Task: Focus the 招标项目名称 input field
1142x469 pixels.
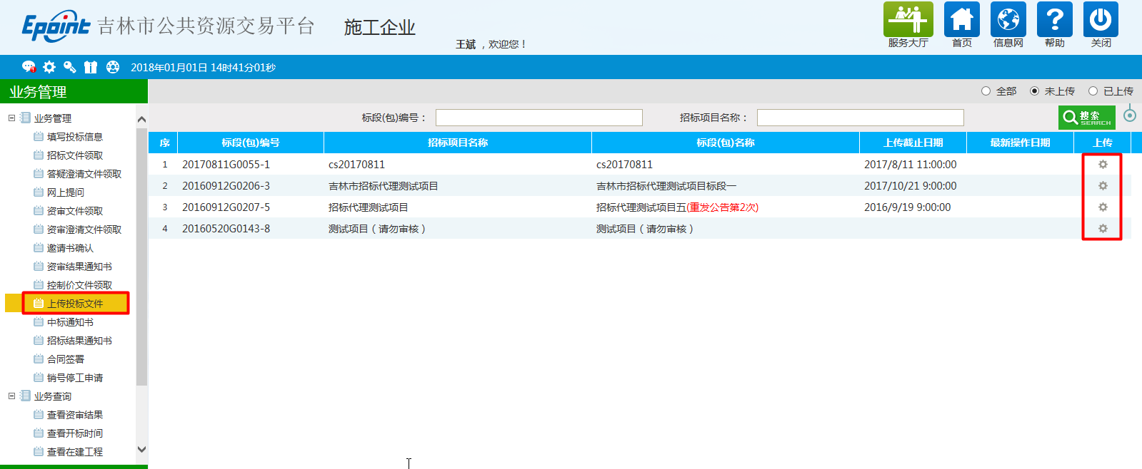Action: 861,118
